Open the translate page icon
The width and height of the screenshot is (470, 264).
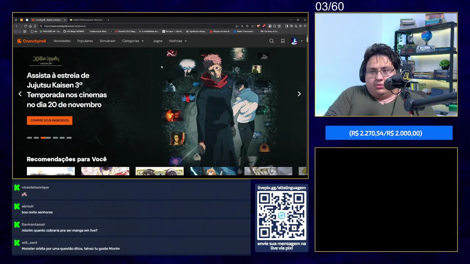click(x=242, y=26)
